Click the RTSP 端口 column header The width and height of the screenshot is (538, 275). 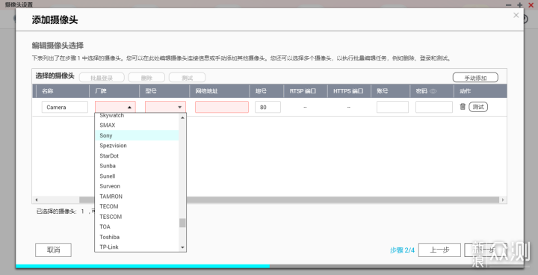point(306,91)
